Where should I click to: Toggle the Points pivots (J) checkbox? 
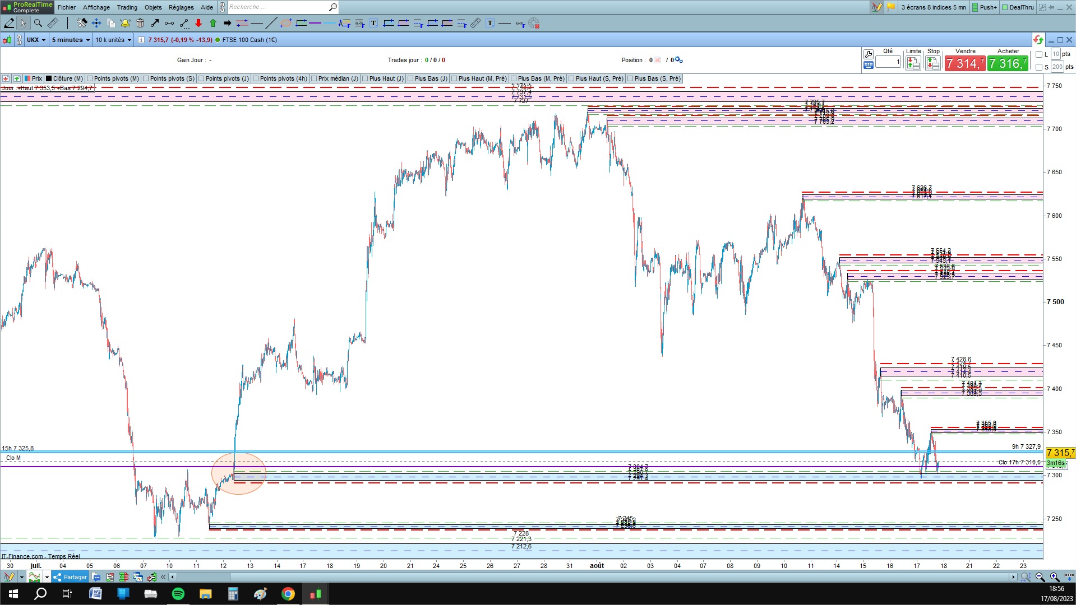coord(202,79)
